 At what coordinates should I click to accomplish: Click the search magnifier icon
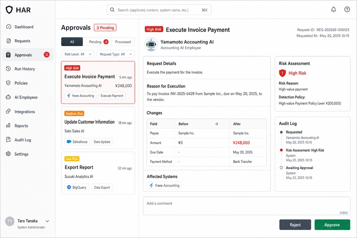tap(112, 10)
